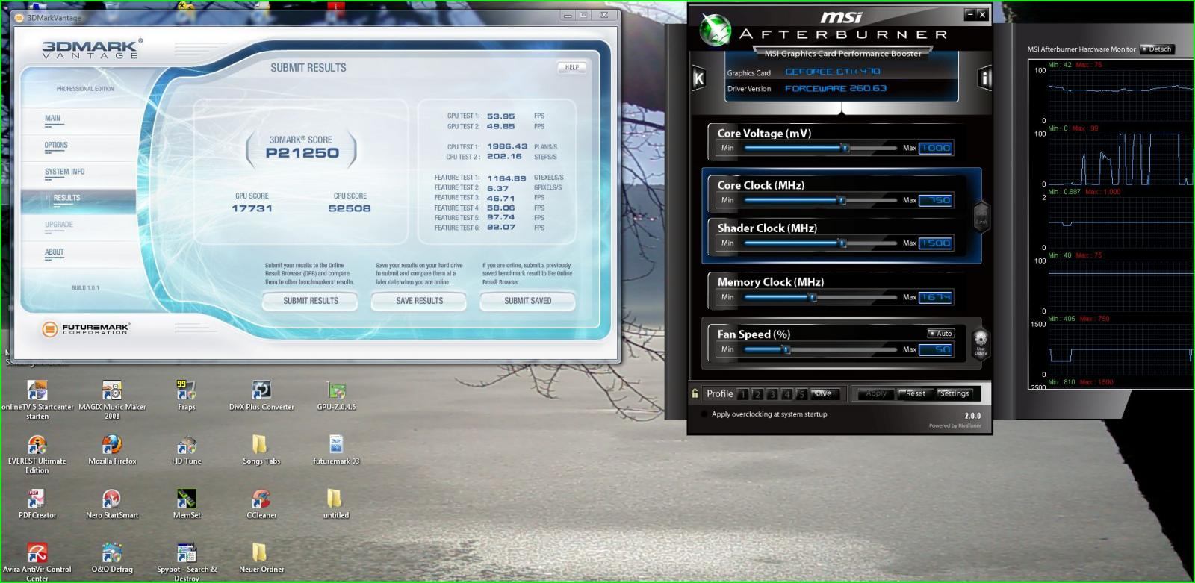The height and width of the screenshot is (583, 1195).
Task: Open the About section in 3DMark Vantage
Action: coord(55,252)
